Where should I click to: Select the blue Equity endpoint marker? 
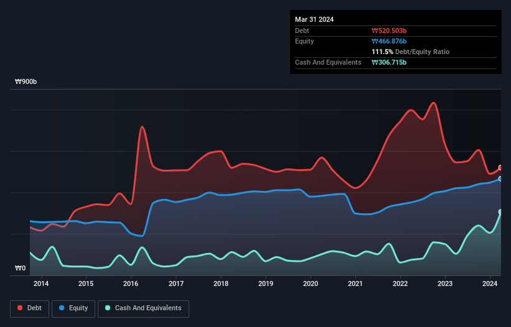pos(500,178)
